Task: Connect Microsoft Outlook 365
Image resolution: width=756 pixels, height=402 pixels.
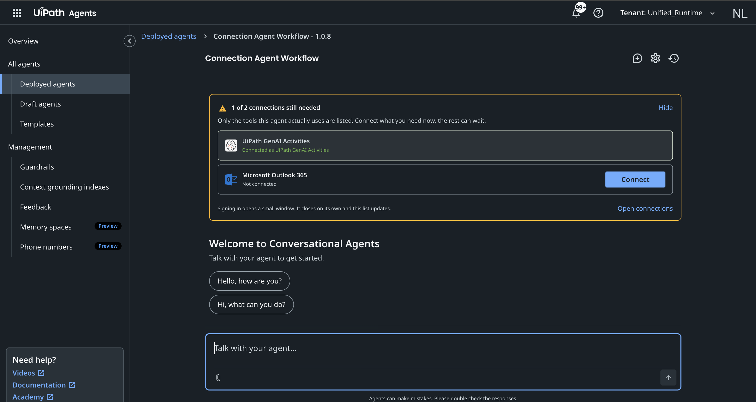Action: pyautogui.click(x=635, y=179)
